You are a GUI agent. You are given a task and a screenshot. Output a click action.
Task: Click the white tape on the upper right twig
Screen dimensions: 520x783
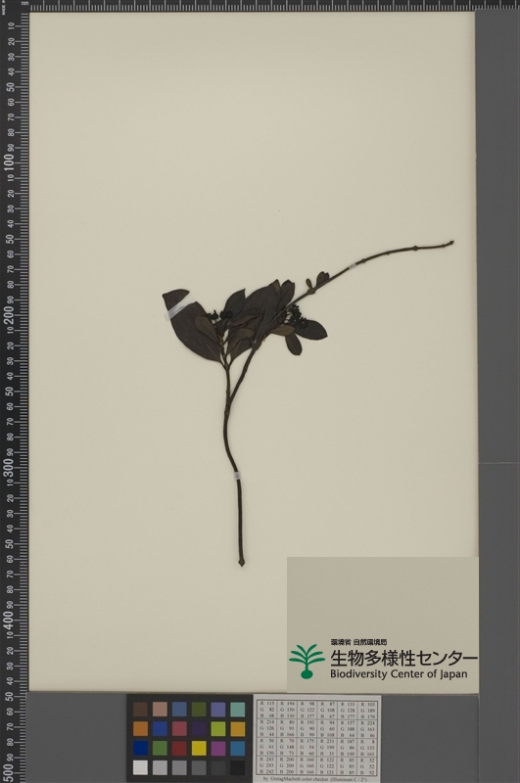[353, 266]
